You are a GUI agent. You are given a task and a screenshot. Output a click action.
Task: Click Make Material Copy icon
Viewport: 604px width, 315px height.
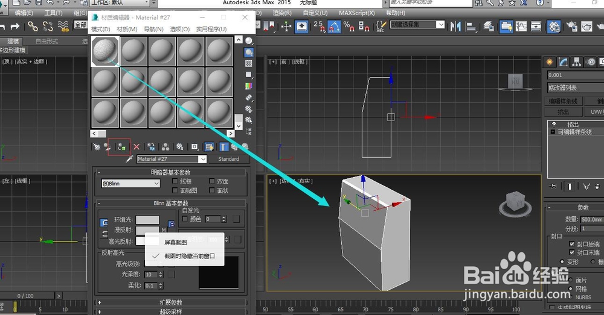pyautogui.click(x=151, y=147)
